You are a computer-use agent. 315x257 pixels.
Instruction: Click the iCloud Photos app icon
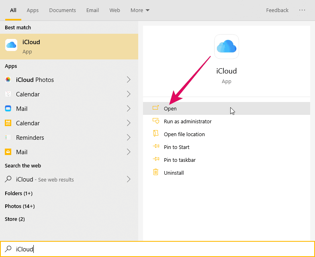point(8,80)
